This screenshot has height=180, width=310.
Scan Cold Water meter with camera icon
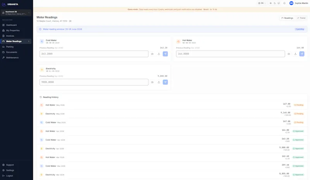152,54
